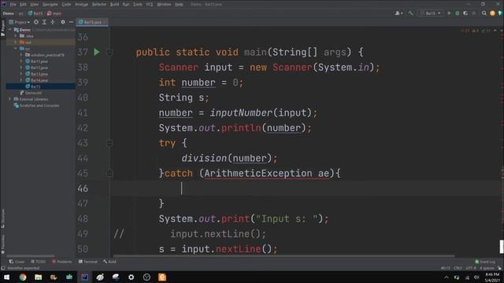
Task: Toggle the Structure side tool window tab
Action: click(3, 219)
